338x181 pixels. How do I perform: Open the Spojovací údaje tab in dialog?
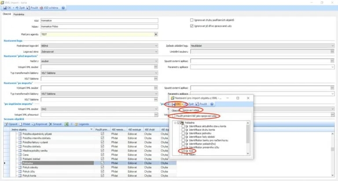191,110
